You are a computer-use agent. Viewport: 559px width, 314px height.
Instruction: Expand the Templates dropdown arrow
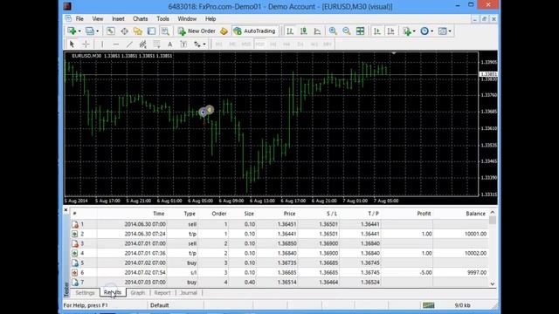450,31
